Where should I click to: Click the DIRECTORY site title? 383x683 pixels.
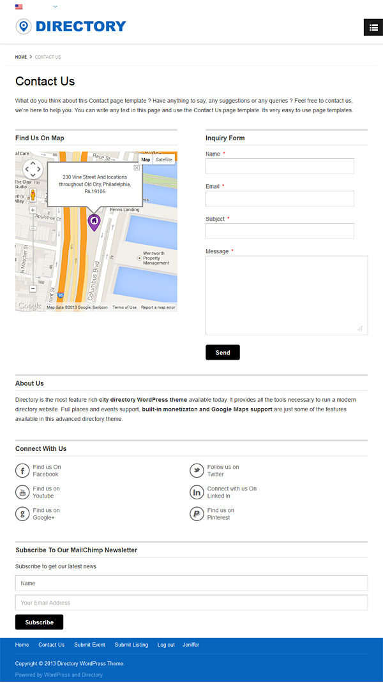click(x=80, y=27)
